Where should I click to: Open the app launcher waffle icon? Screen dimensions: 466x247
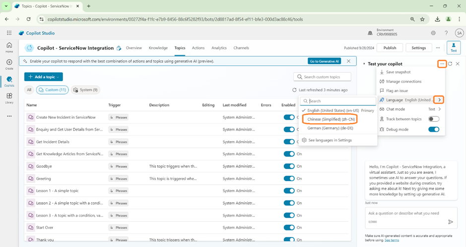[9, 33]
